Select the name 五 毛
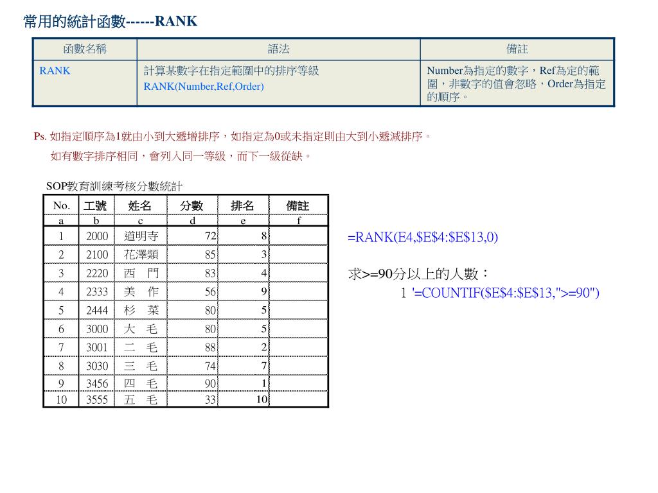This screenshot has height=493, width=658. [141, 399]
